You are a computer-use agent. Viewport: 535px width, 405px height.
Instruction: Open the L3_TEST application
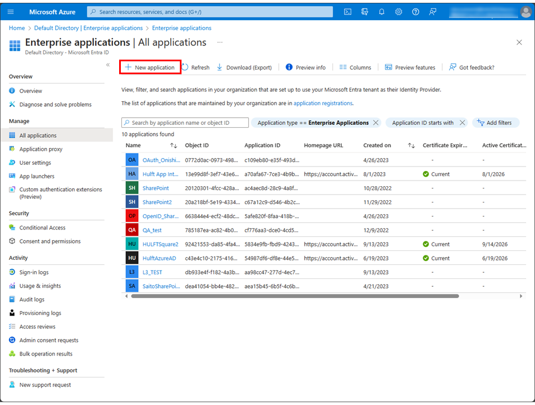152,272
